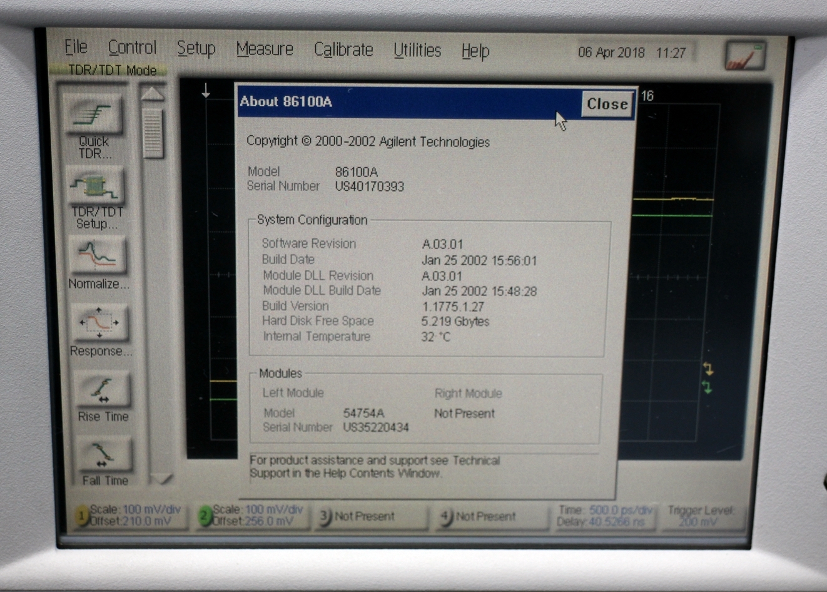
Task: Click the toolbar scrollbar thumb
Action: (153, 133)
